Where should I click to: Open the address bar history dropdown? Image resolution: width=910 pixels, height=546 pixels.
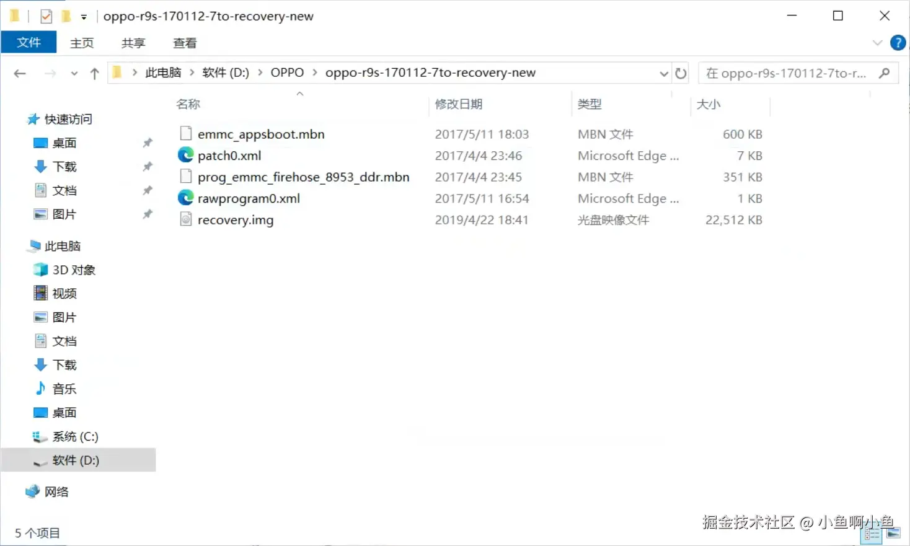[x=664, y=74]
